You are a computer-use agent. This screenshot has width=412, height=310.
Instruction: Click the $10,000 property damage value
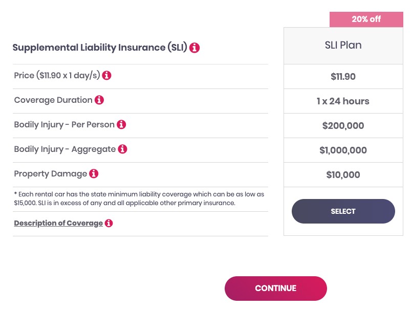point(343,175)
